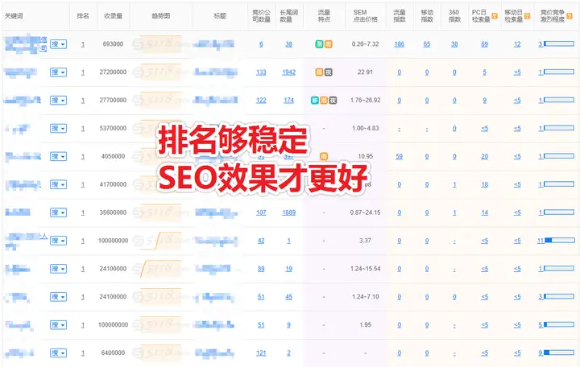Click help icon beside 竞价竞争激烈程度 header
The width and height of the screenshot is (580, 367).
[570, 16]
